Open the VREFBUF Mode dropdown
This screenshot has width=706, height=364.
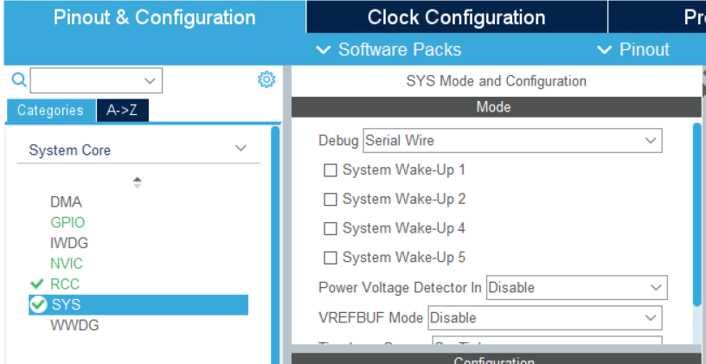(x=545, y=318)
